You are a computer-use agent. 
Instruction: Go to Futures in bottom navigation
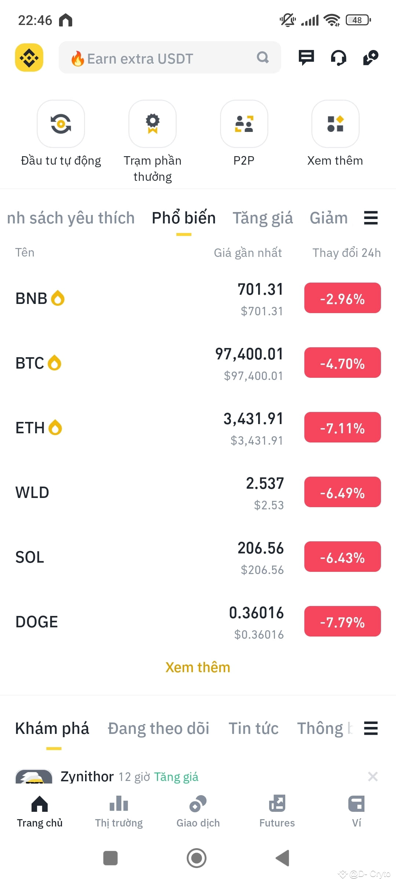[277, 811]
